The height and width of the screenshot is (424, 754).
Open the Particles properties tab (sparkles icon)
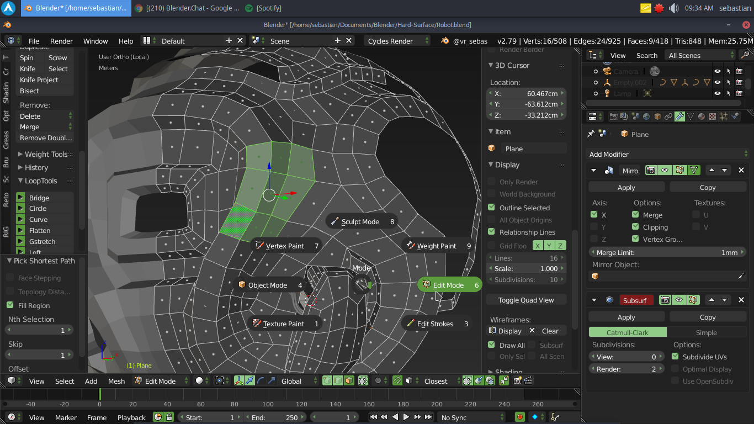[724, 116]
